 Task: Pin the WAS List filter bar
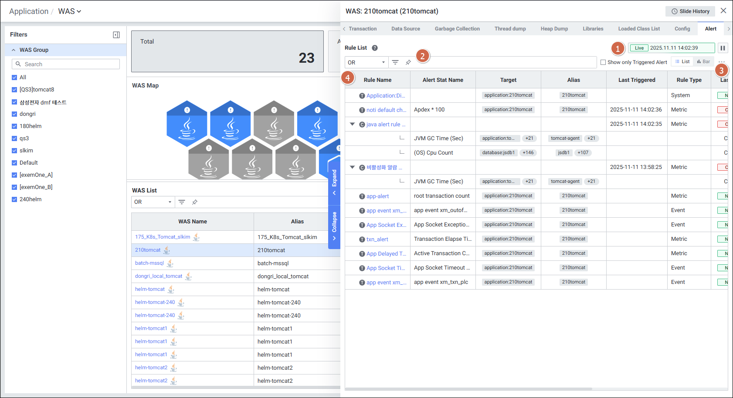(x=195, y=202)
